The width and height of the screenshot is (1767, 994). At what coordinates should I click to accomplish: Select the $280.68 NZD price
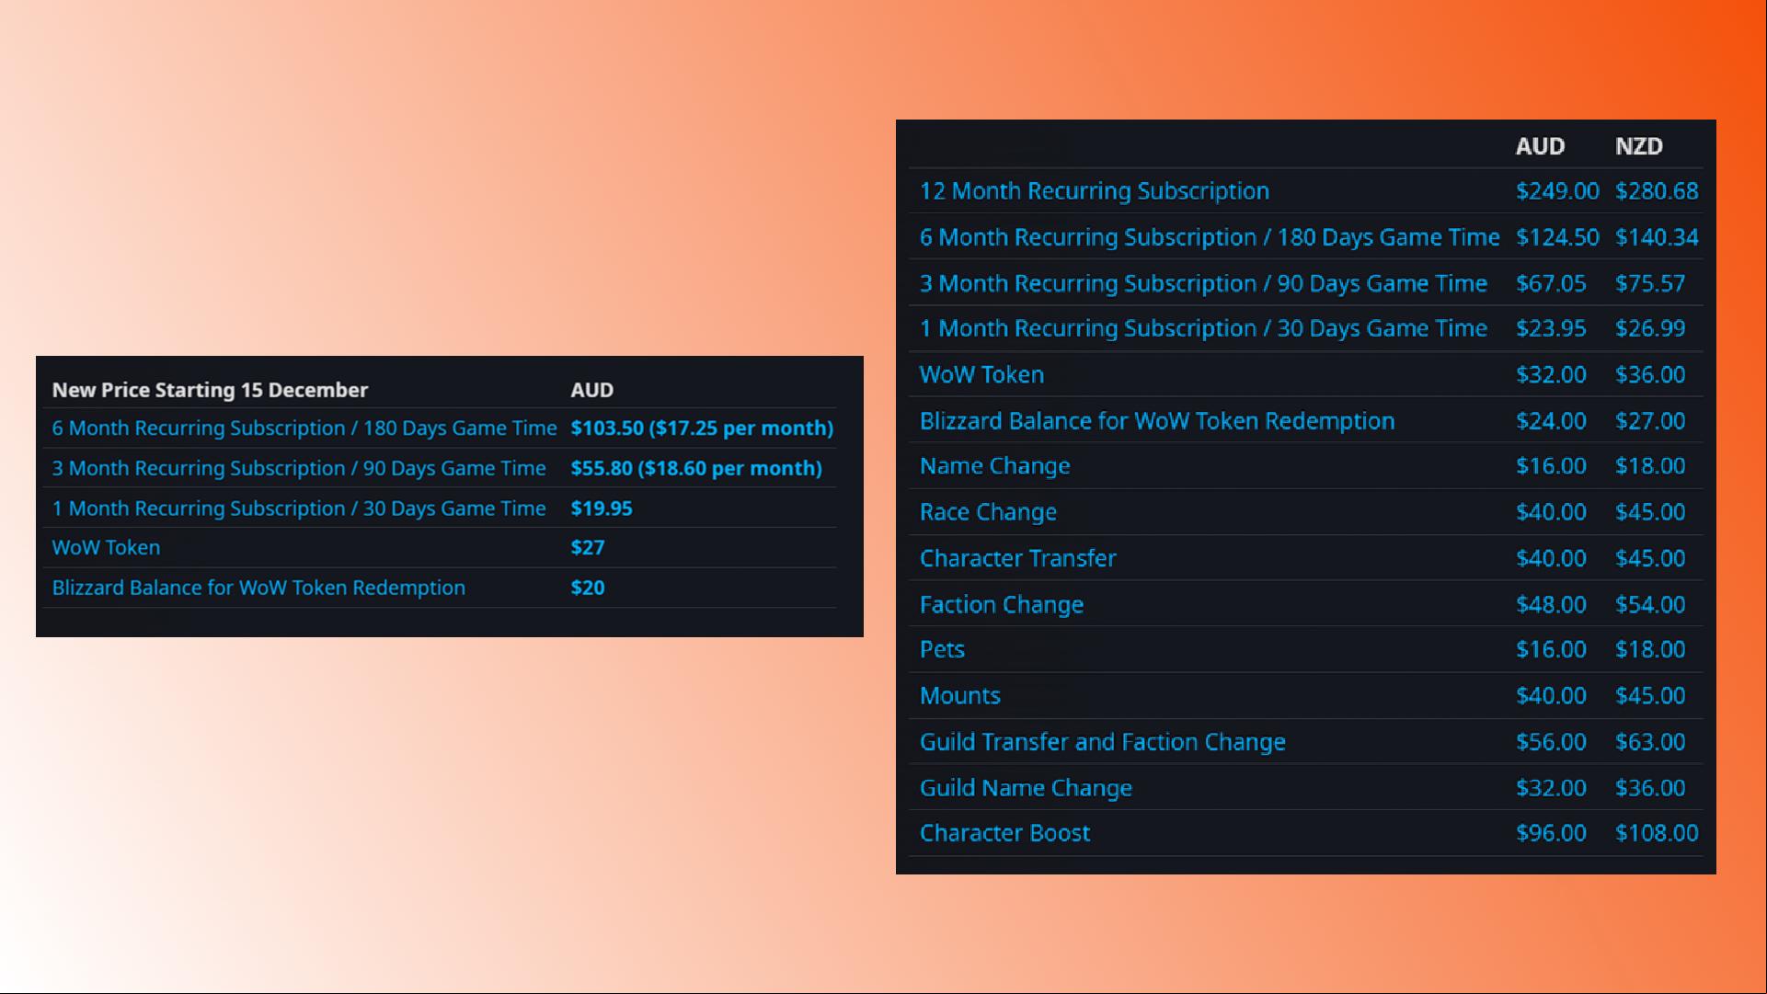[1657, 191]
